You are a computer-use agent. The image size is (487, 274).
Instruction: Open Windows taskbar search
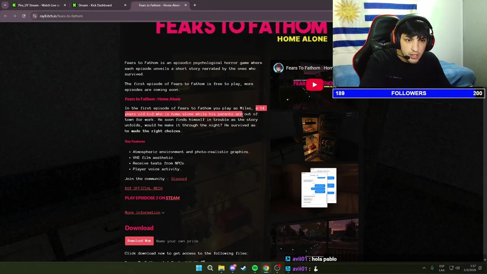210,268
